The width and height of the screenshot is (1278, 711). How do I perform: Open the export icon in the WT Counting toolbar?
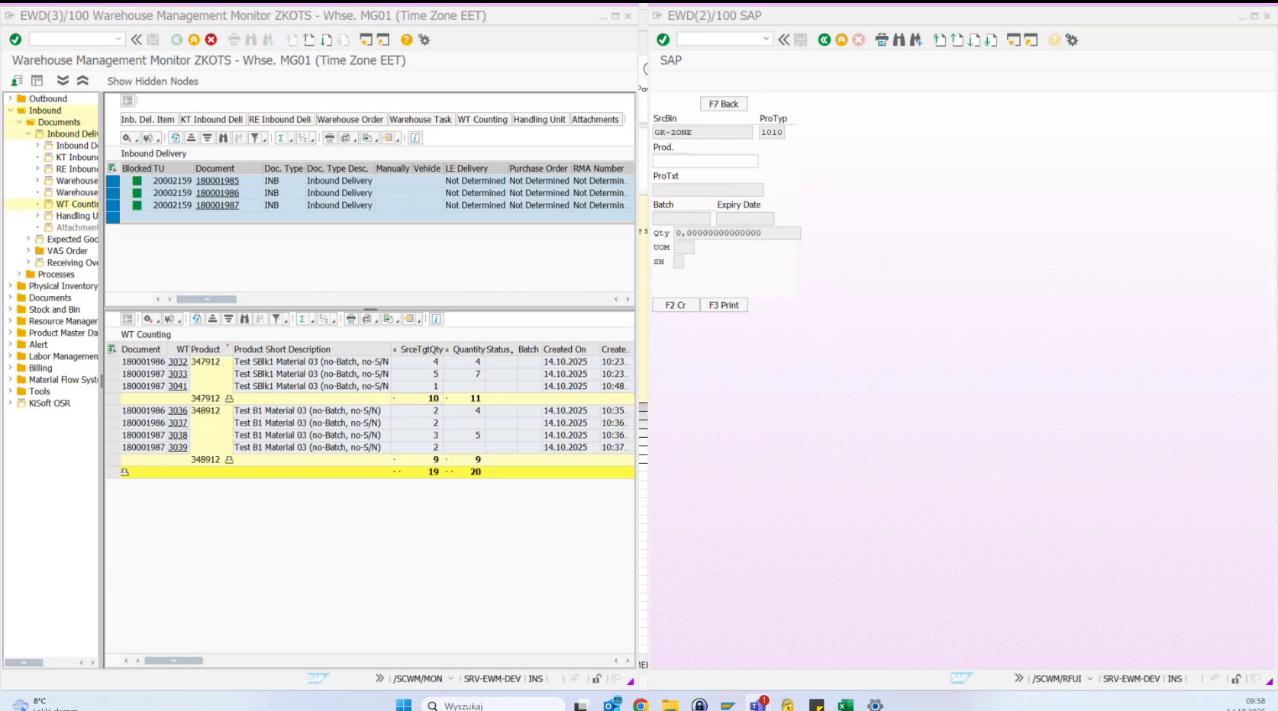coord(388,319)
